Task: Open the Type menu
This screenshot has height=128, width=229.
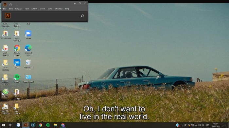Action: click(x=26, y=9)
